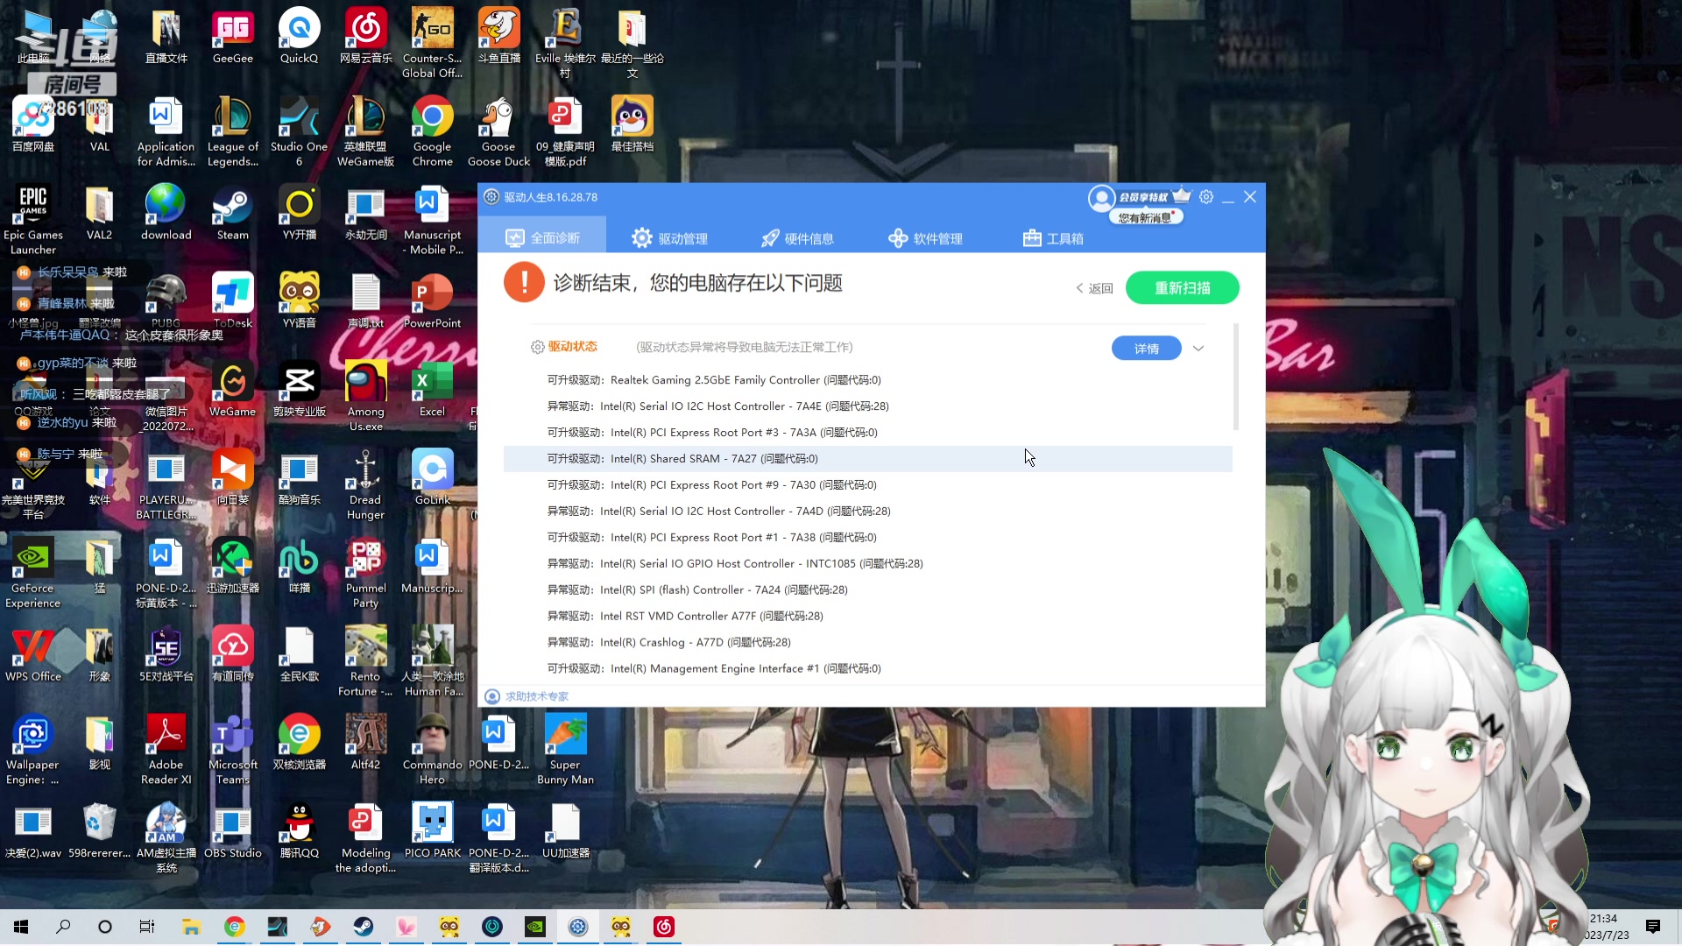Click the VIP crown icon
Image resolution: width=1682 pixels, height=946 pixels.
click(x=1182, y=195)
